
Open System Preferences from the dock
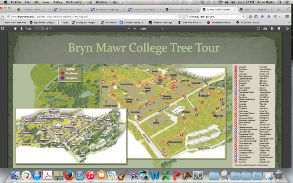198,175
